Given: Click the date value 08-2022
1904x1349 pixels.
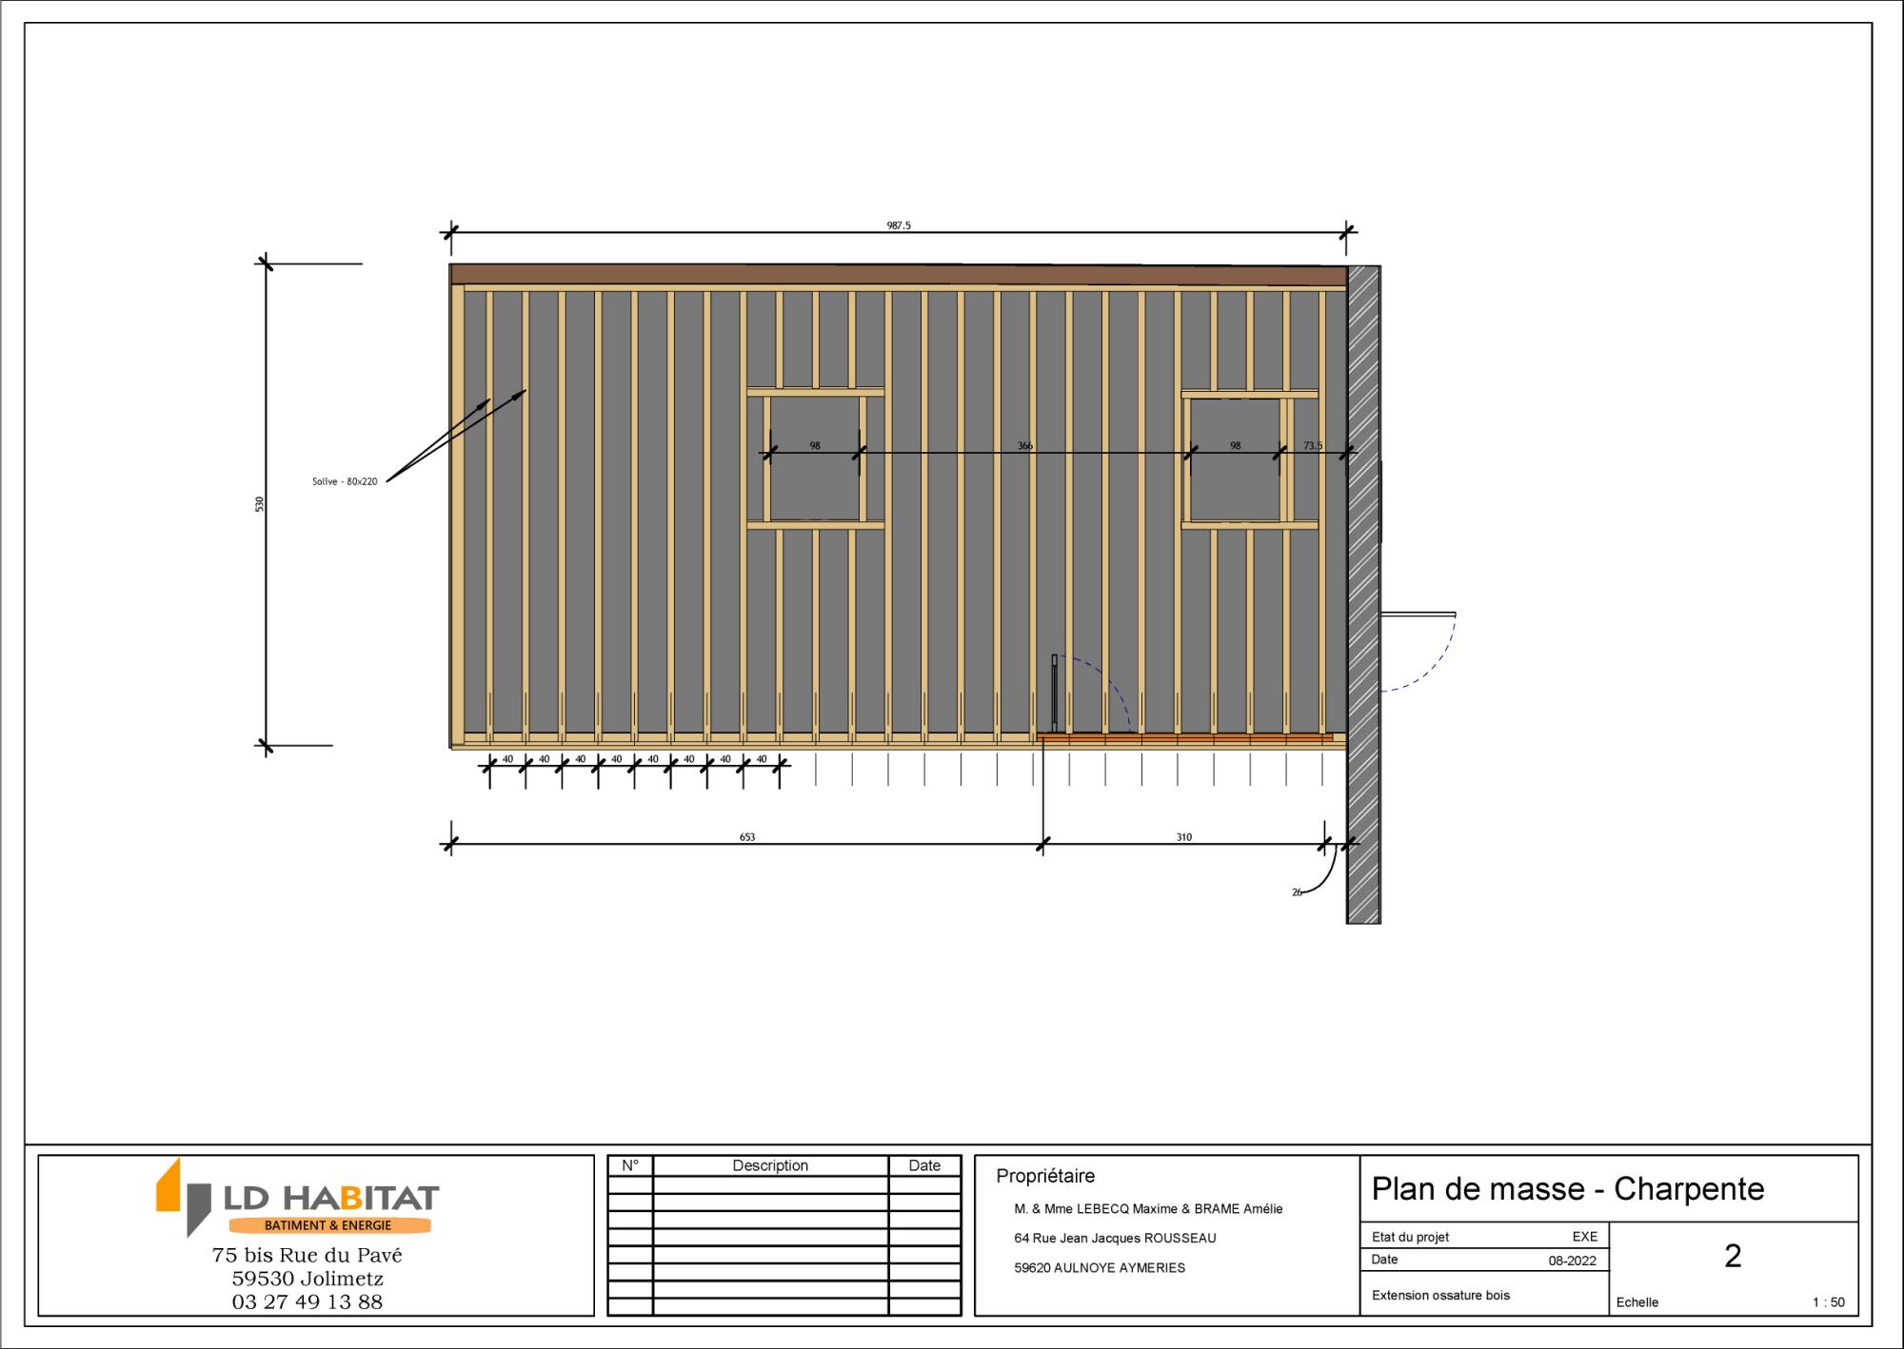Looking at the screenshot, I should [1572, 1261].
